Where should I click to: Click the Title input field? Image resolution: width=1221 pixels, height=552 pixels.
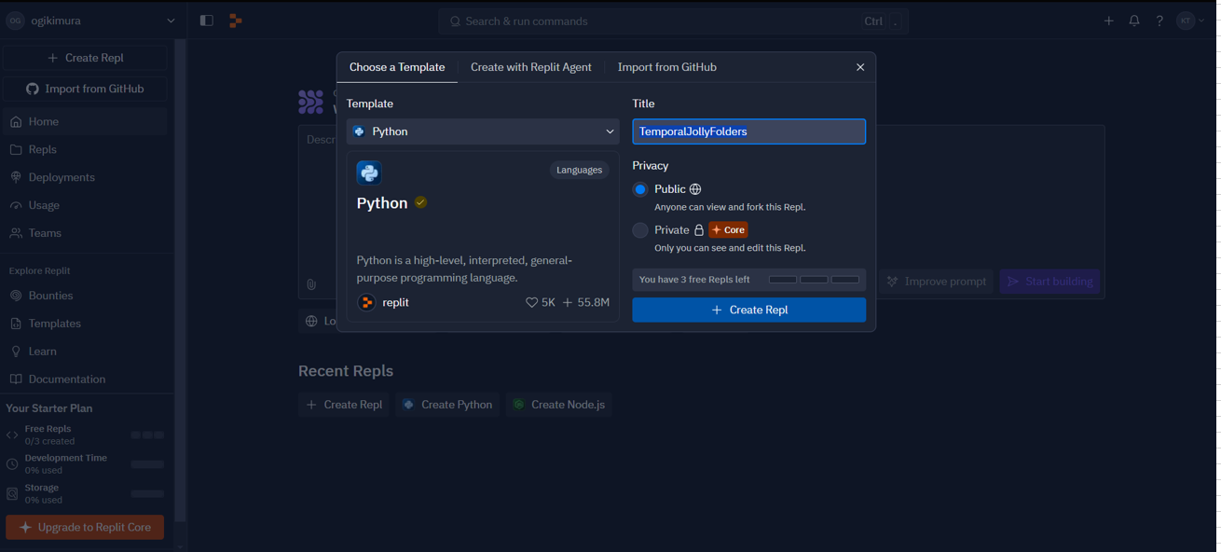[x=748, y=131]
